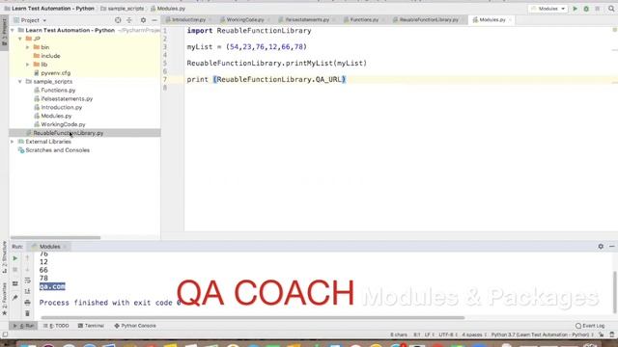Minimize the Run tool window
This screenshot has height=347, width=618.
(x=611, y=247)
